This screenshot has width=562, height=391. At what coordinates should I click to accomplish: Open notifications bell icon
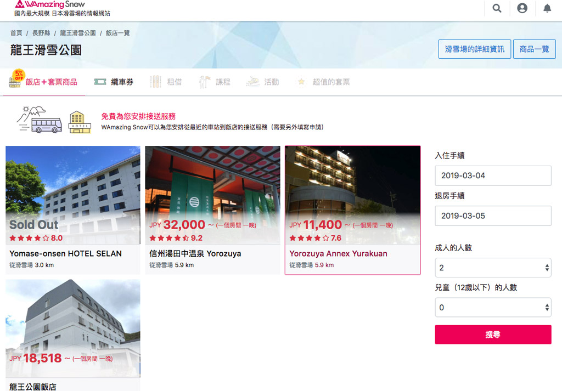tap(547, 8)
